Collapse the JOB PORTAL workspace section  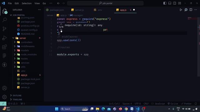(11, 15)
